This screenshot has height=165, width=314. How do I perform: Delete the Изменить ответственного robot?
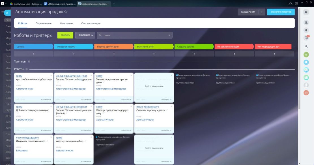coord(51,137)
